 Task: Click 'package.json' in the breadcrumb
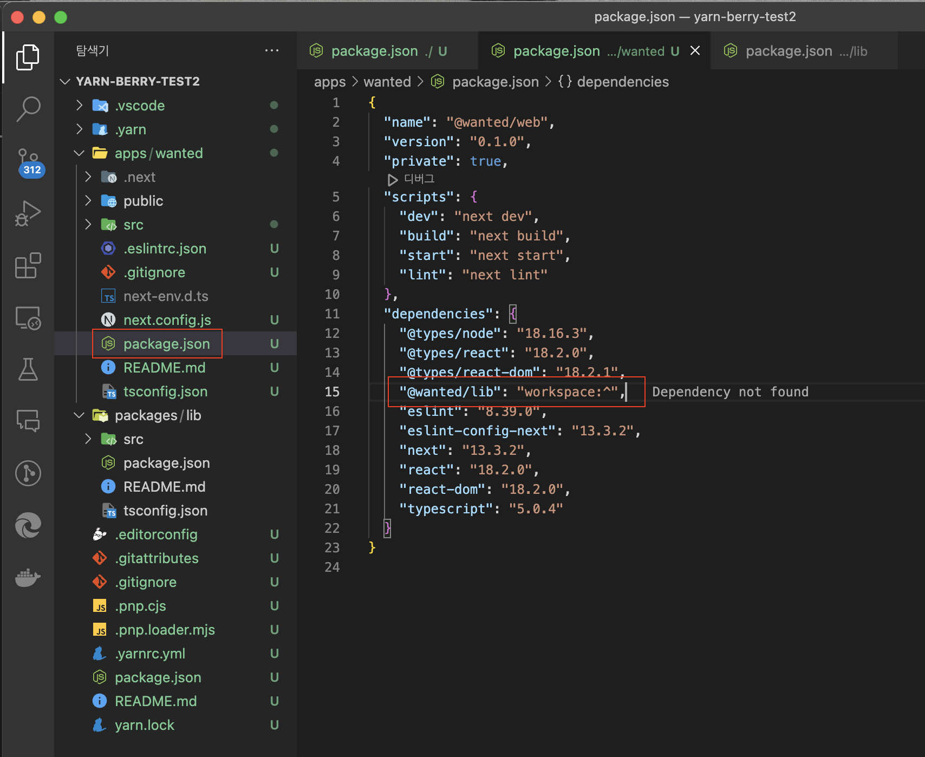point(496,82)
